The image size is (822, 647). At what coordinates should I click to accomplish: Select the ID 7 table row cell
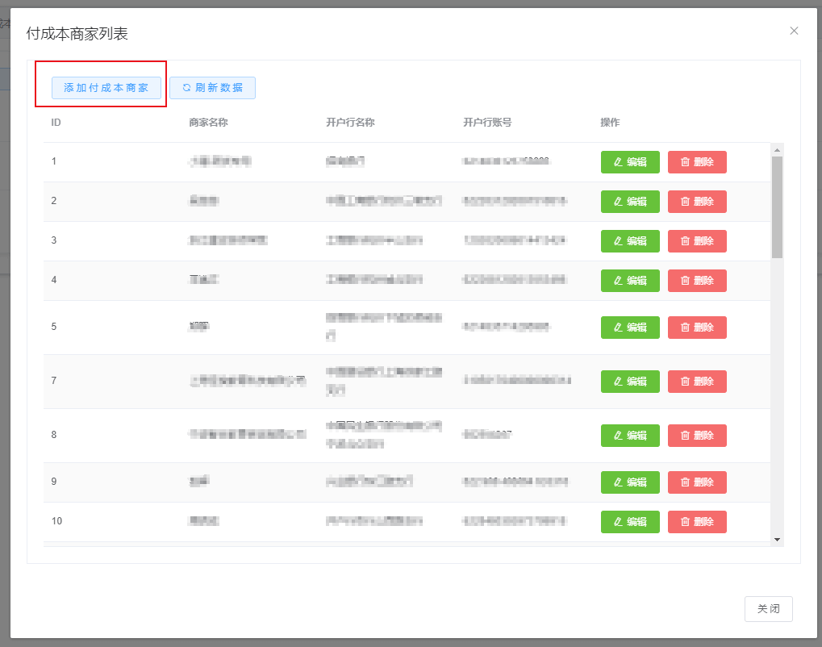pyautogui.click(x=54, y=382)
